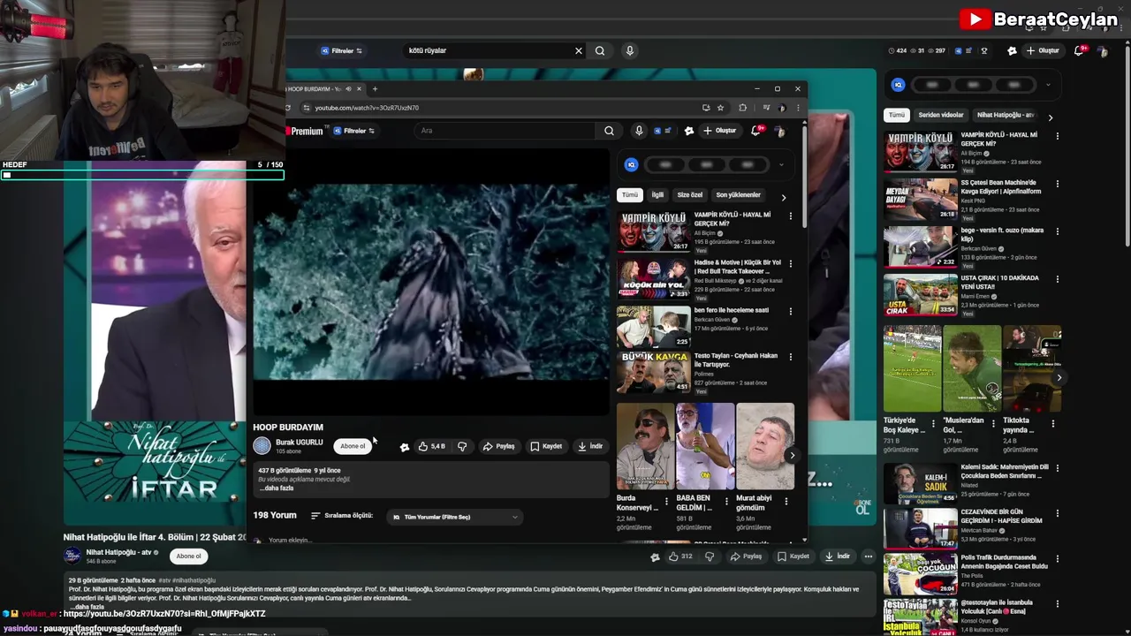This screenshot has width=1131, height=636.
Task: Click Abone ol for Nihat Hatipoğlu - atv
Action: (188, 556)
